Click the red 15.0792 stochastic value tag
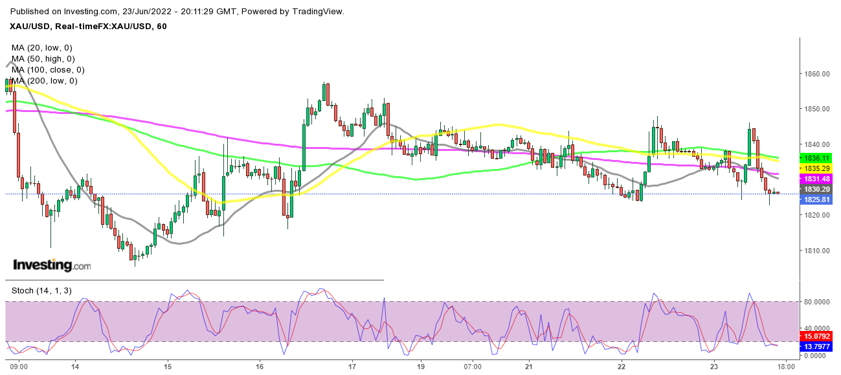Viewport: 841px width, 375px height. tap(817, 336)
